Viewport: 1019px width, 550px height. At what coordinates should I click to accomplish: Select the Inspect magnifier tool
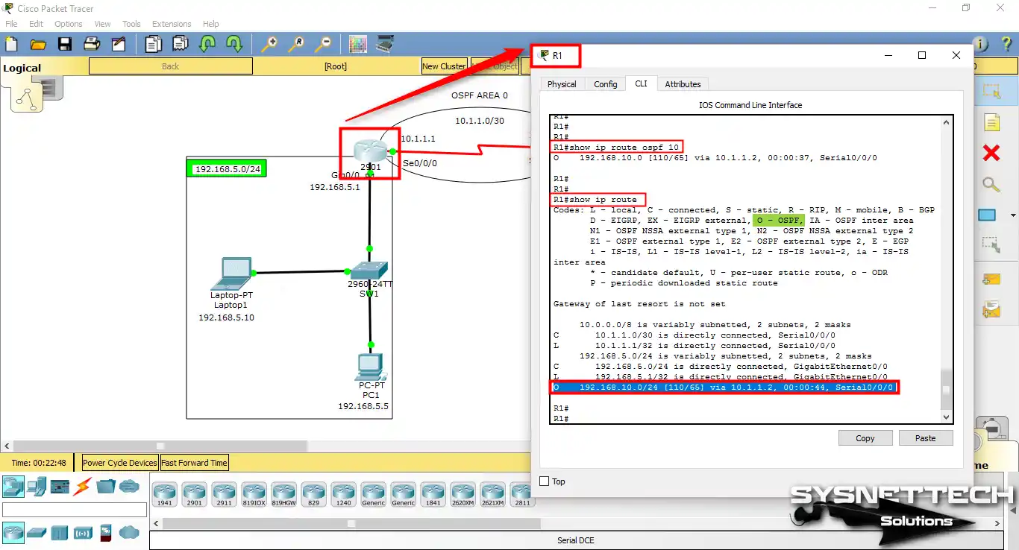point(991,184)
